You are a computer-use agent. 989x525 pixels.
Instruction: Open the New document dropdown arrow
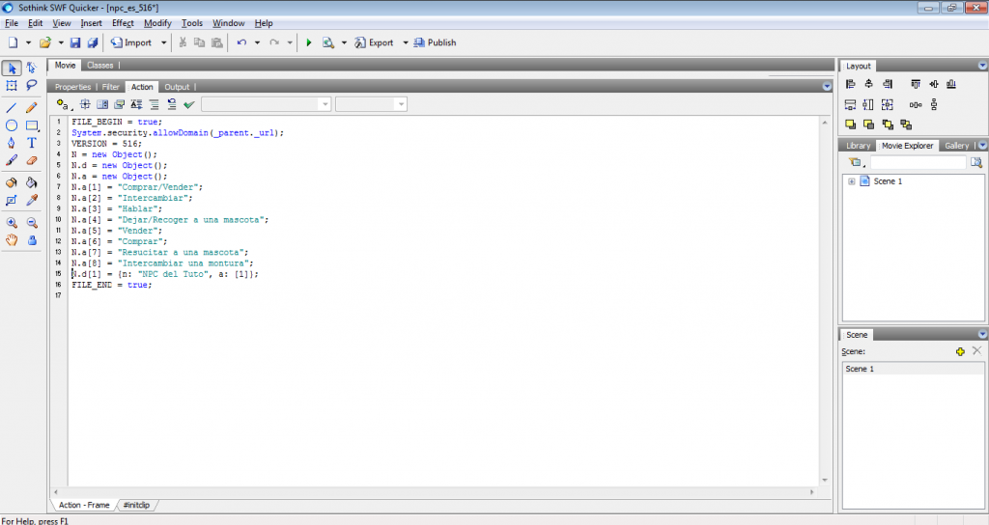(x=28, y=42)
